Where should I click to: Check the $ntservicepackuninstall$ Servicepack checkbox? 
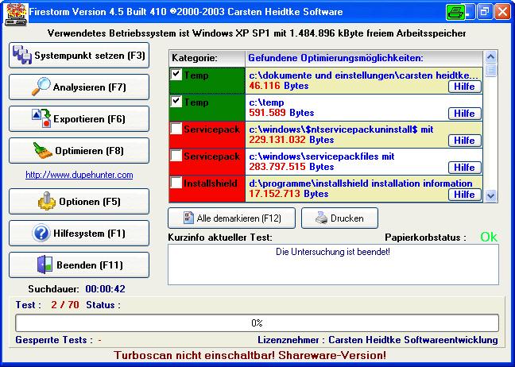[176, 129]
